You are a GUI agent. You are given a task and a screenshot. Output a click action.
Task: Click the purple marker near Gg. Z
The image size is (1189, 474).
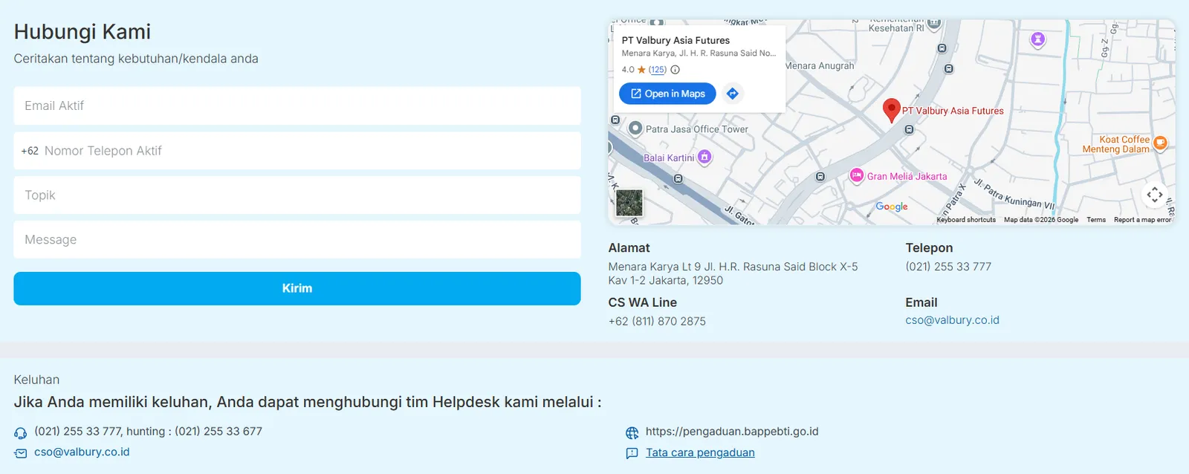[1038, 39]
